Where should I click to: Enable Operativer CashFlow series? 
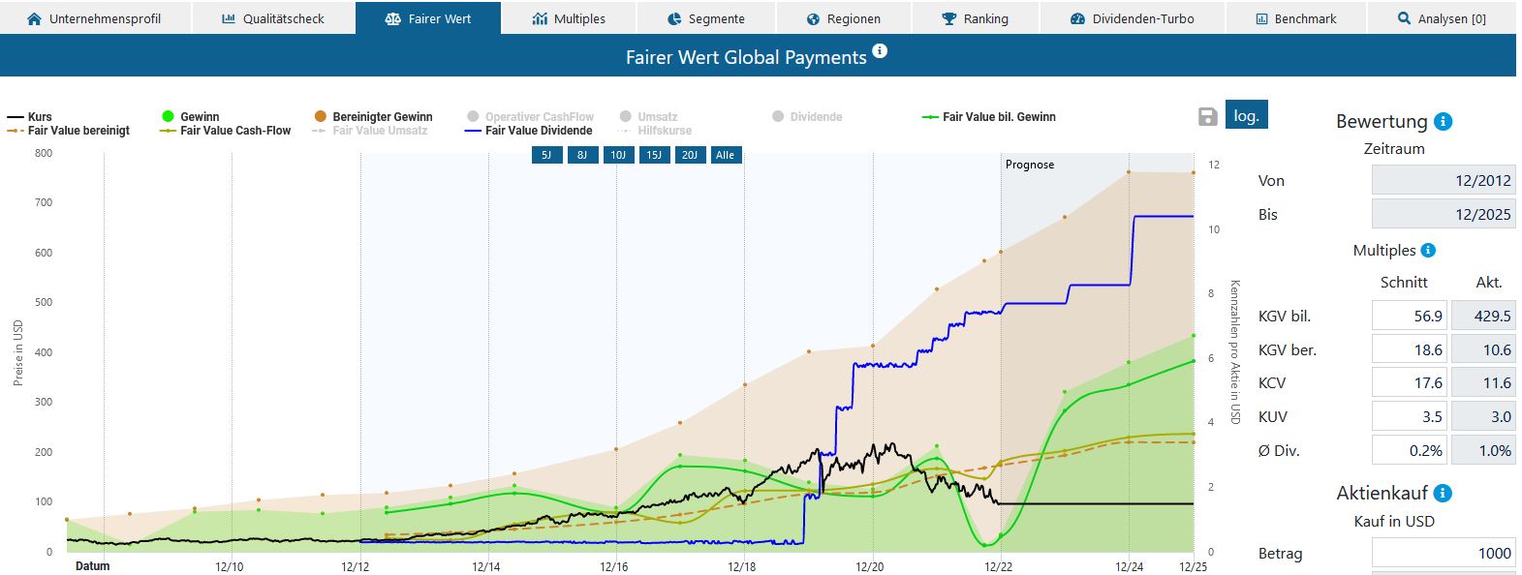(530, 116)
